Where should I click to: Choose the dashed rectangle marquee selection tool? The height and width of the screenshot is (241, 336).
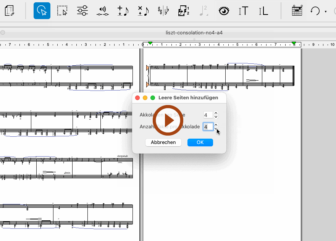tap(62, 11)
